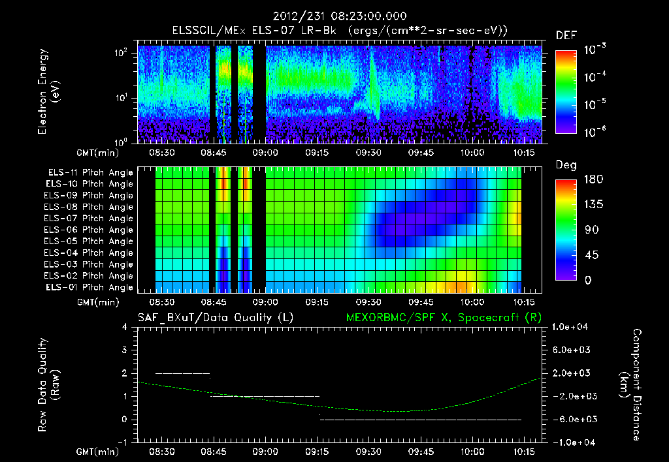Click the 3 tick on data quality axis
Viewport: 669px width, 462px height.
click(x=125, y=350)
